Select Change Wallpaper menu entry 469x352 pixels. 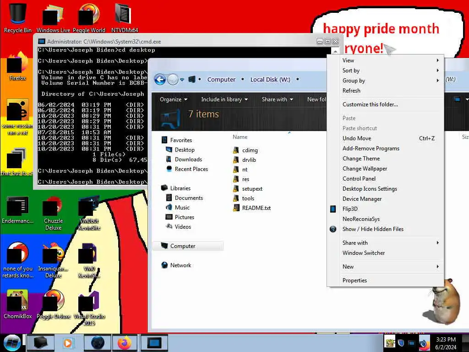click(x=385, y=169)
